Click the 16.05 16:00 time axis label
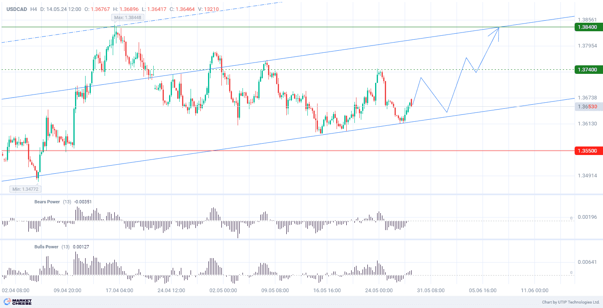 coord(327,291)
